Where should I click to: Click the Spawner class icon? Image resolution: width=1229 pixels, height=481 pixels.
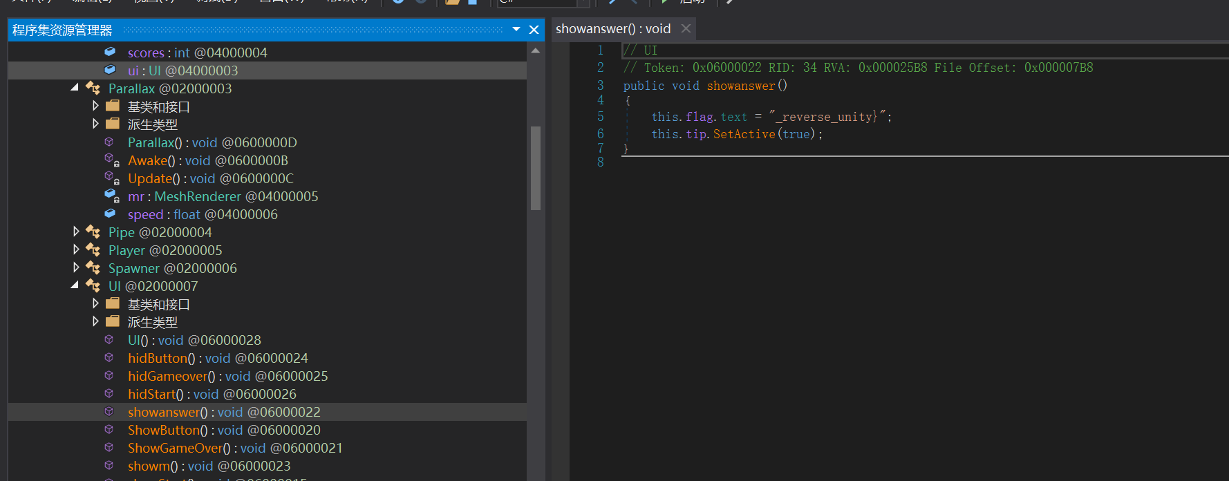(x=93, y=268)
